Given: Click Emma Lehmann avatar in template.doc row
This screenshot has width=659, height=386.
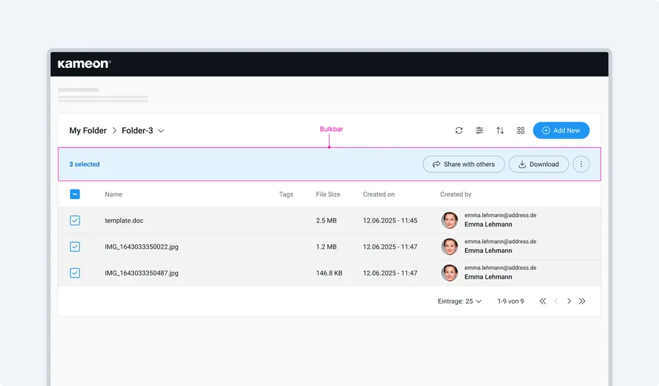Looking at the screenshot, I should [x=449, y=220].
